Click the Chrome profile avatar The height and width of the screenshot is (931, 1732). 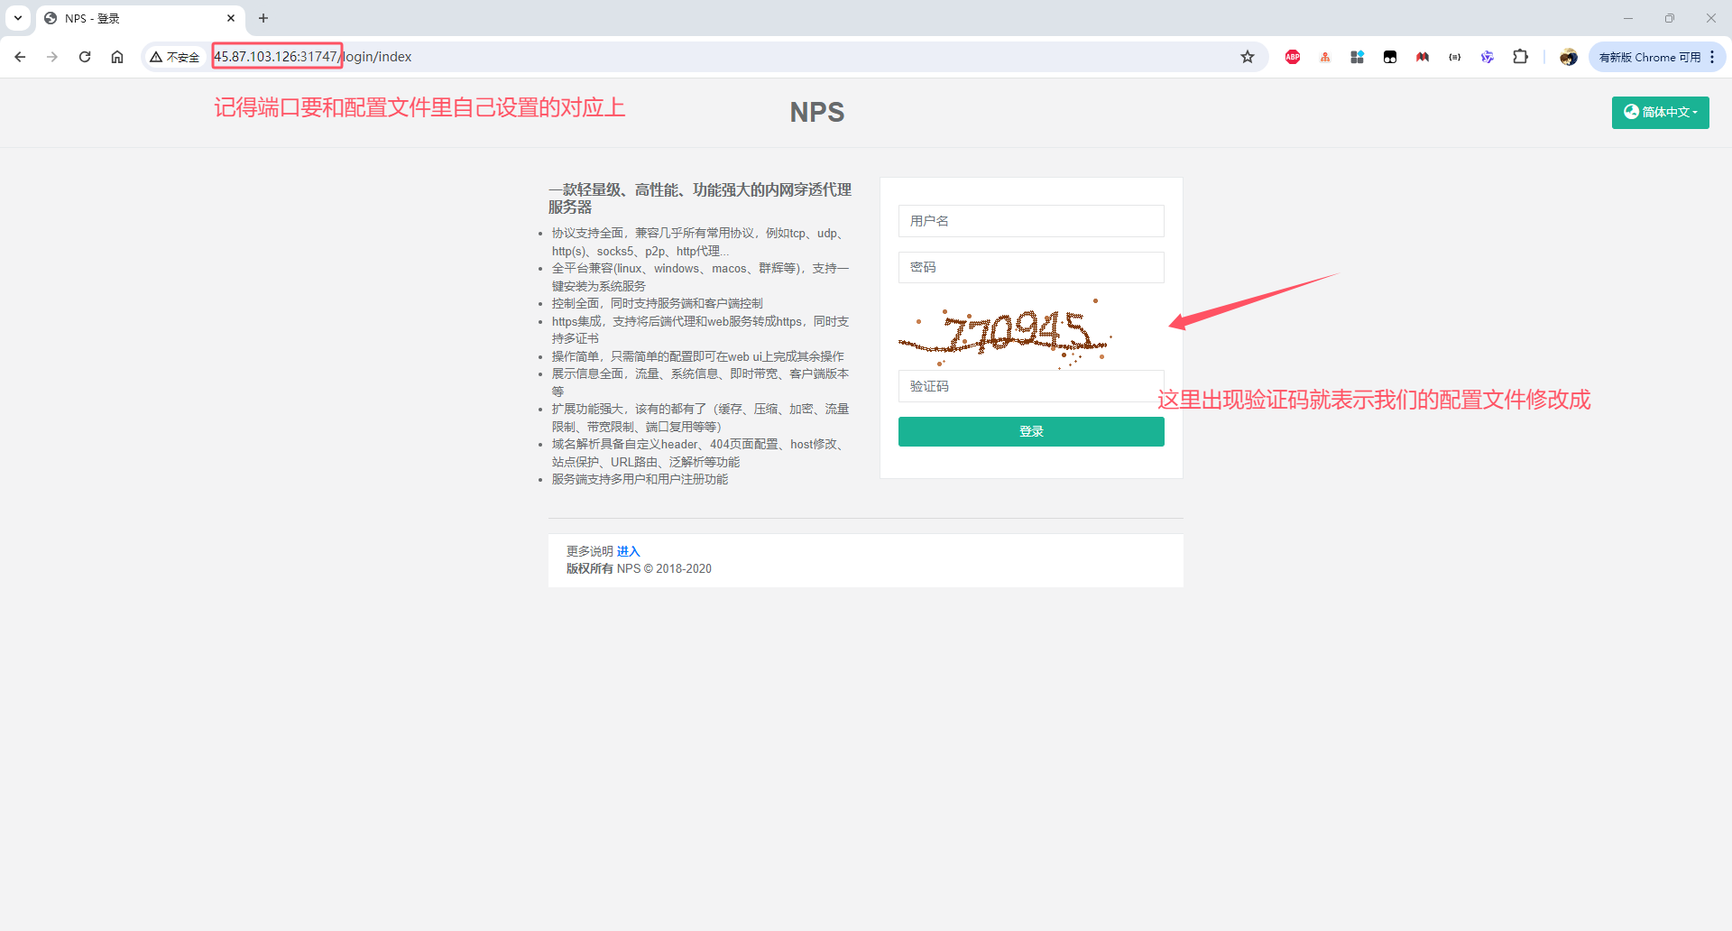click(1569, 57)
